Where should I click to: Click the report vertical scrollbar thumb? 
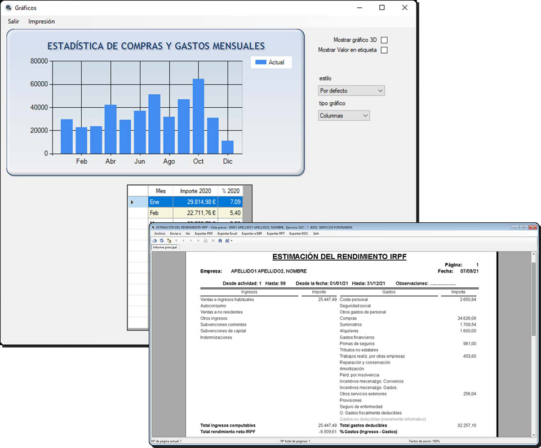coord(534,299)
